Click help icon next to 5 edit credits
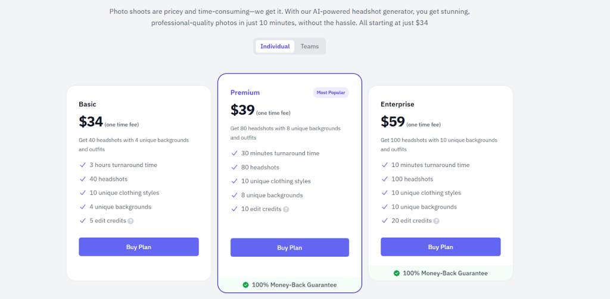Screen dimensions: 610x299 (x=130, y=221)
